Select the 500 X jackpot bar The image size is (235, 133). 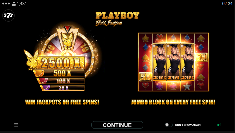point(59,73)
